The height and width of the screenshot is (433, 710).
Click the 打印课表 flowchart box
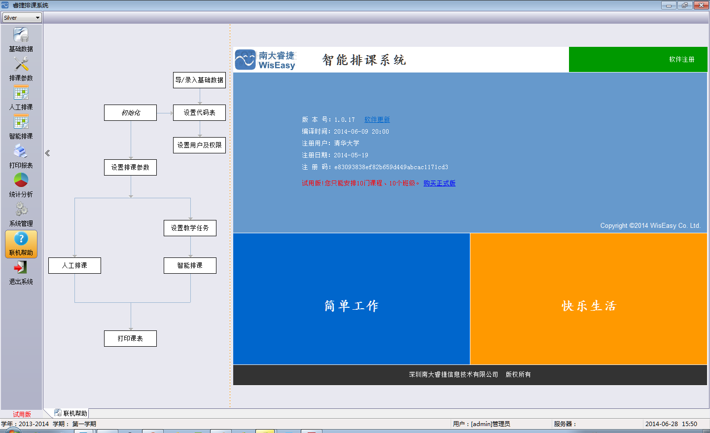point(130,338)
